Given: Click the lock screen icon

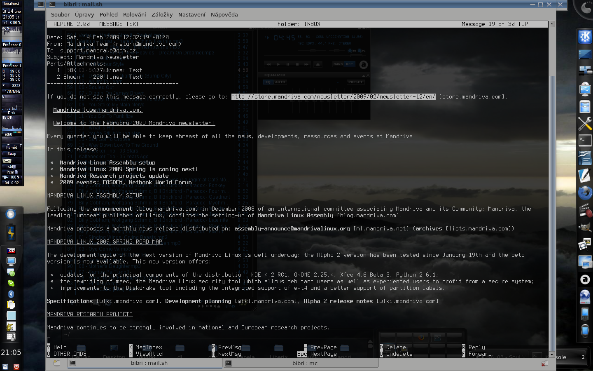Looking at the screenshot, I should coord(5,366).
